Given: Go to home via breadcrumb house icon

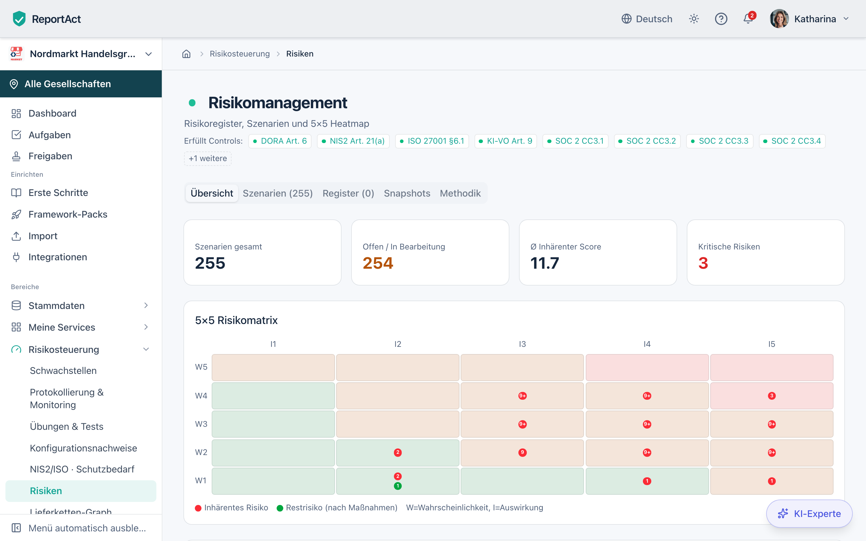Looking at the screenshot, I should 186,54.
